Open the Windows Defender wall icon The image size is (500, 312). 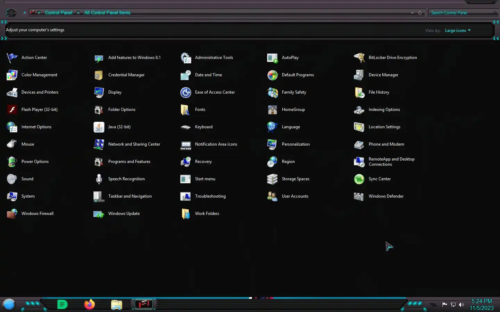pyautogui.click(x=359, y=196)
